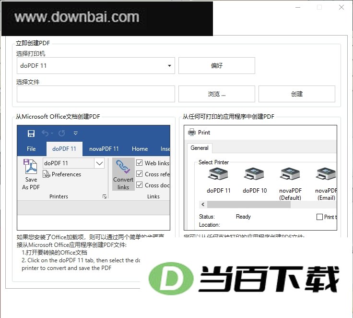Screen dimensions: 353x318
Task: Click the Printers group label
Action: 59,196
